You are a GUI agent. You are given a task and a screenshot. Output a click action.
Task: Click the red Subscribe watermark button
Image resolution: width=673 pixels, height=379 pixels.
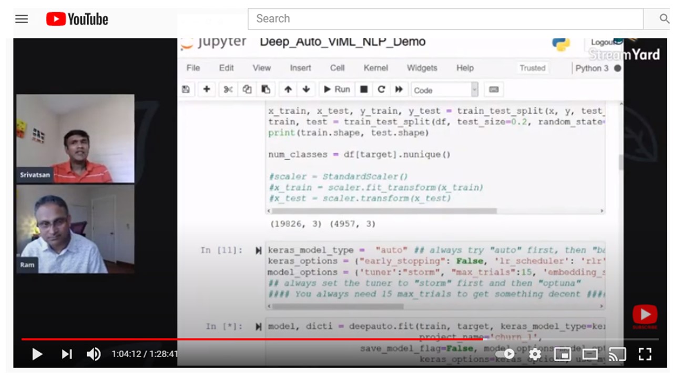click(x=645, y=316)
